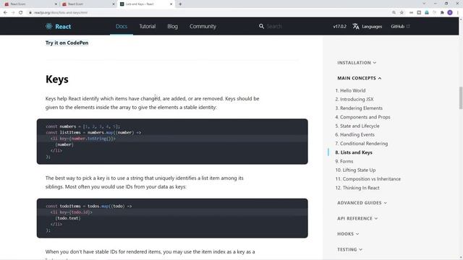This screenshot has width=463, height=260.
Task: Go to 9. Forms
Action: click(344, 161)
